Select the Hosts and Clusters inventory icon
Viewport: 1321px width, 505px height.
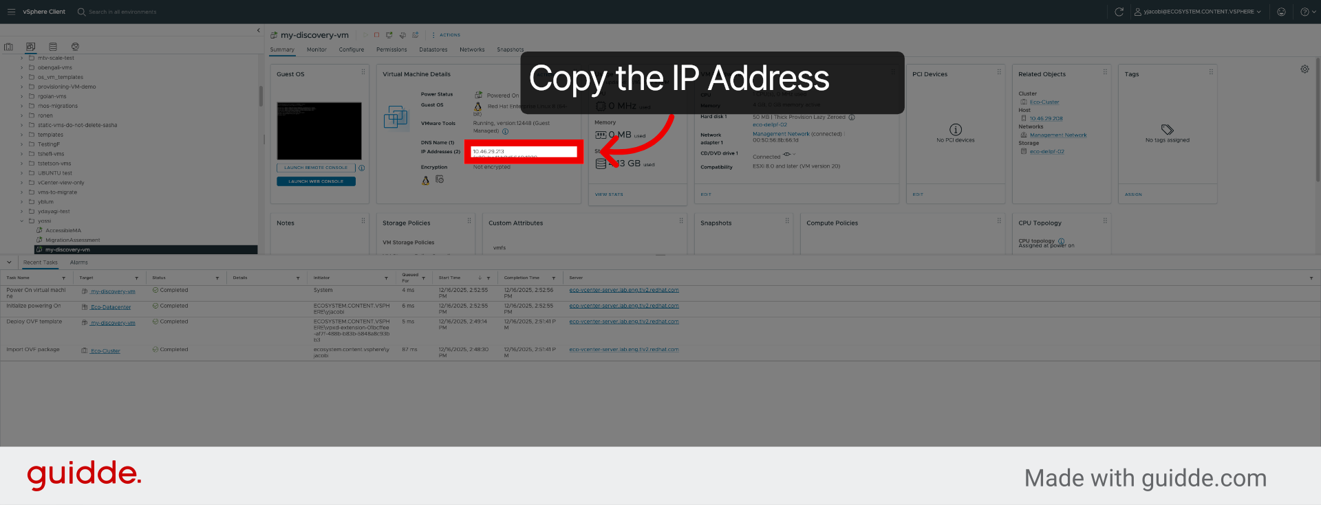pos(8,47)
